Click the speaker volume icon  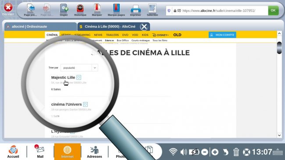point(184,152)
